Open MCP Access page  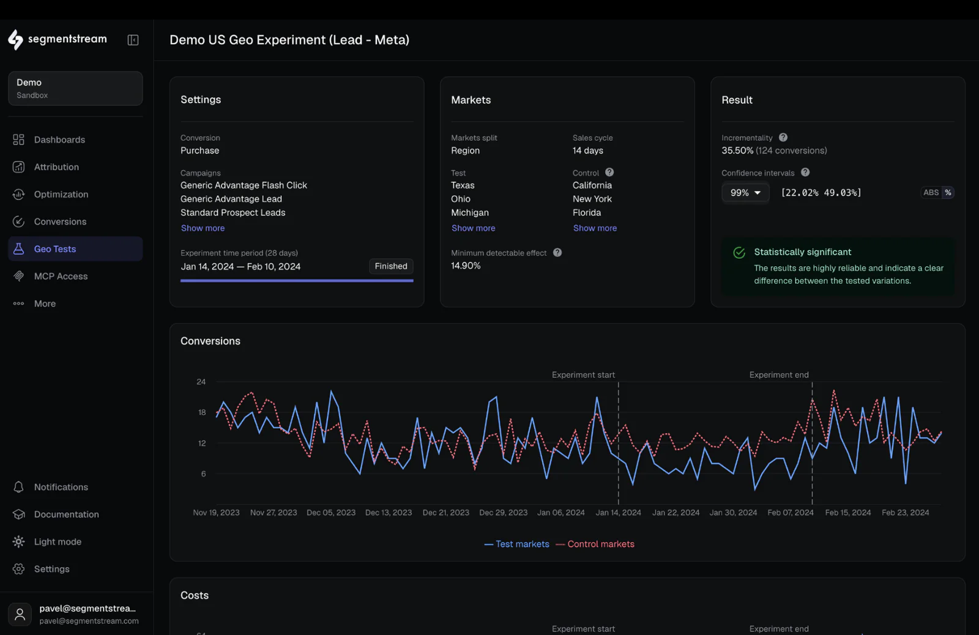(75, 276)
